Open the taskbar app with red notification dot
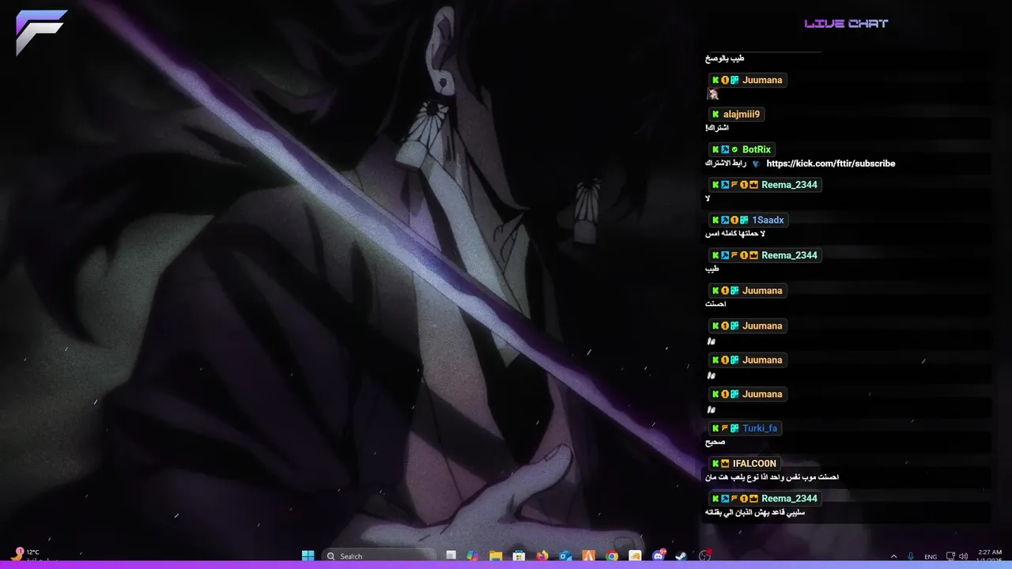Viewport: 1012px width, 569px height. point(705,556)
